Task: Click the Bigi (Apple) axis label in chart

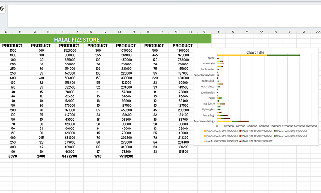Action: pyautogui.click(x=208, y=109)
